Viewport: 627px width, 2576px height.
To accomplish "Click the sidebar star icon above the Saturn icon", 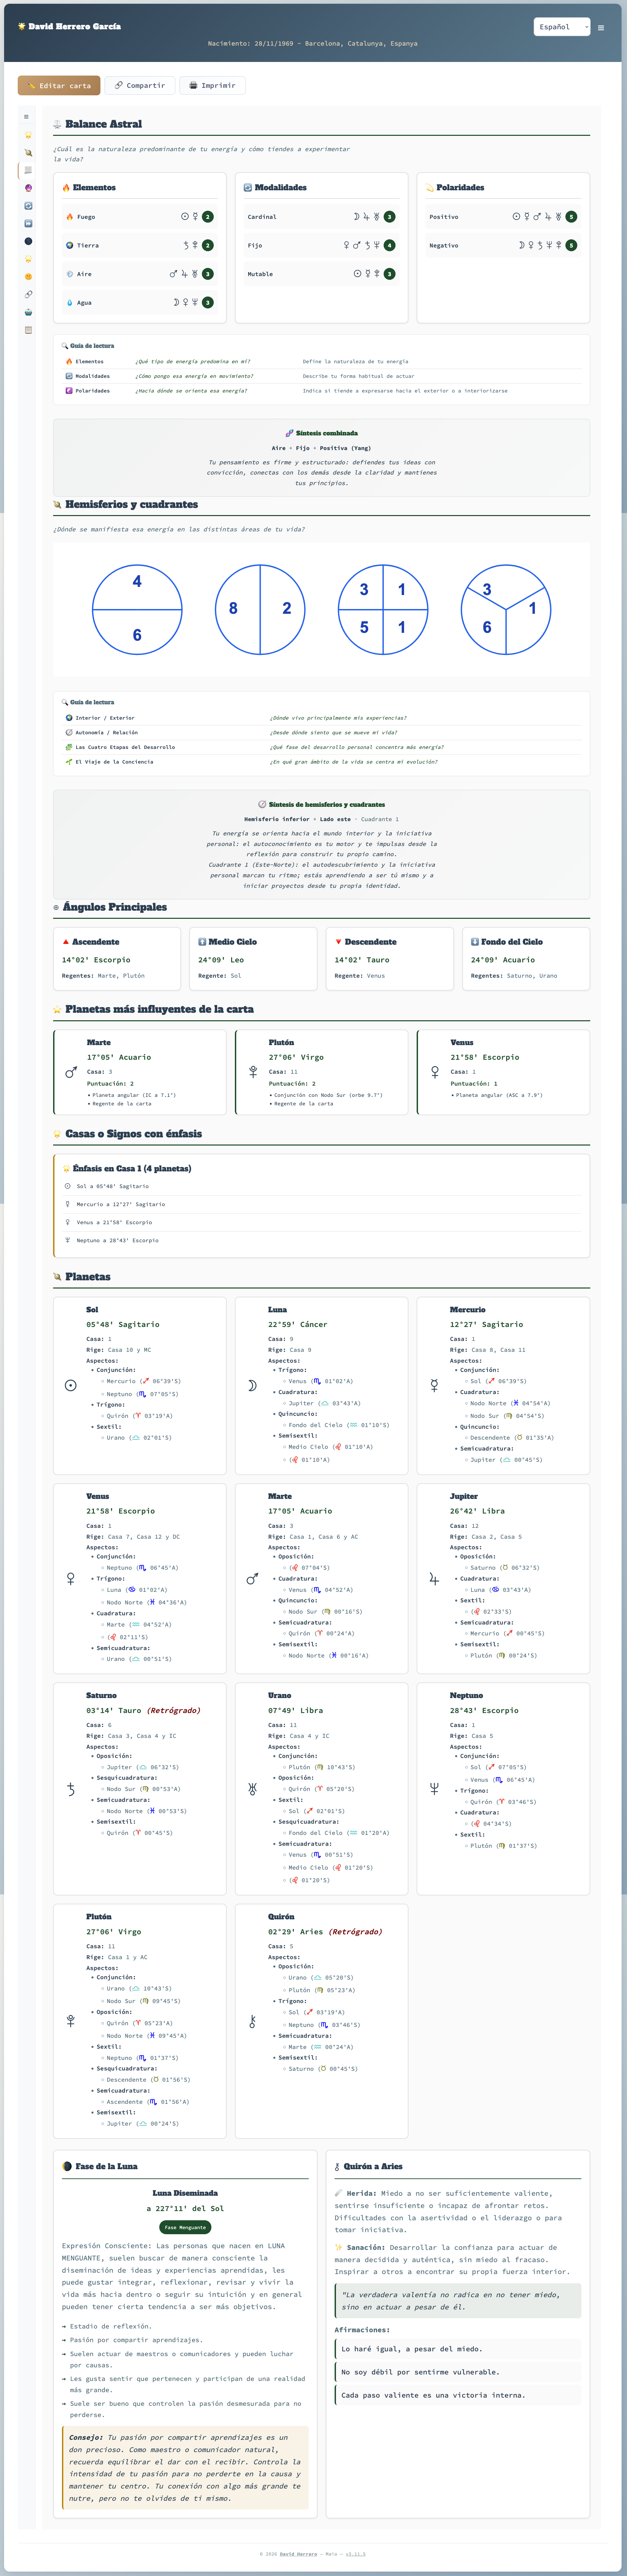I will 28,135.
